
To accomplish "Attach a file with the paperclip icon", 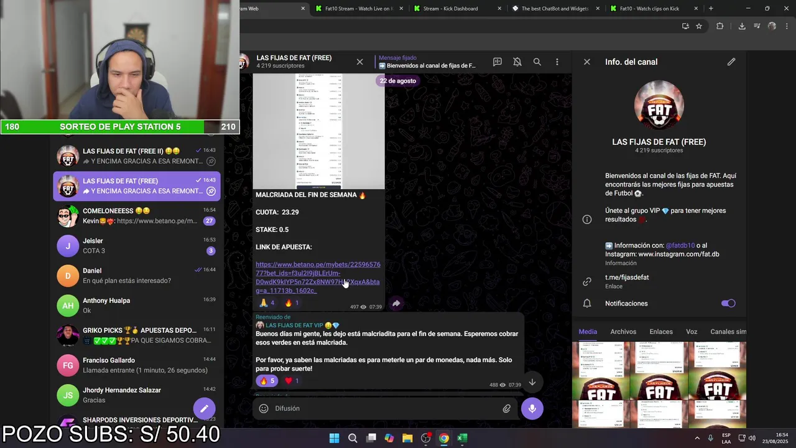I will [x=507, y=409].
